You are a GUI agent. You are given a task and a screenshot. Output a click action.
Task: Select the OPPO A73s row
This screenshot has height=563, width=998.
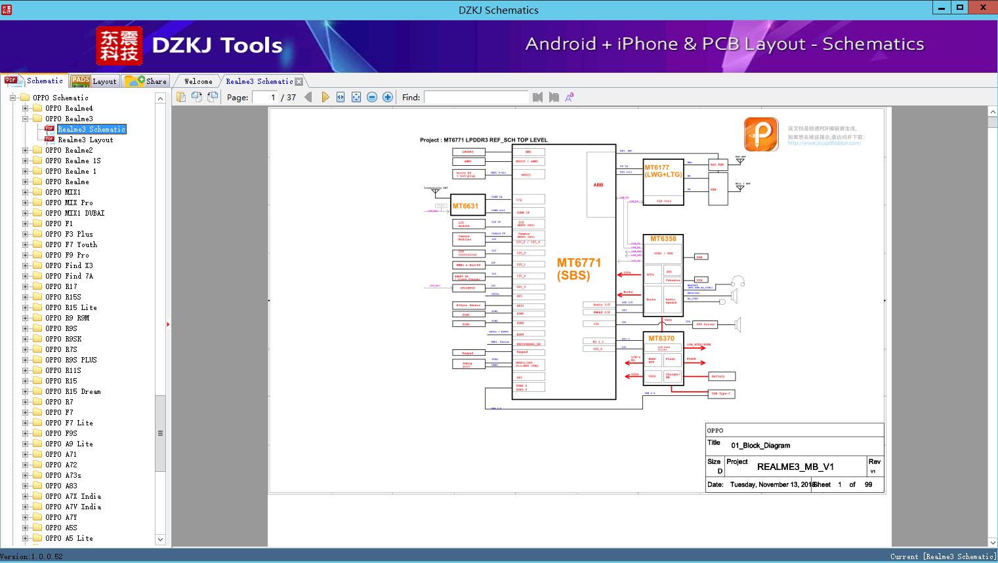click(x=63, y=475)
